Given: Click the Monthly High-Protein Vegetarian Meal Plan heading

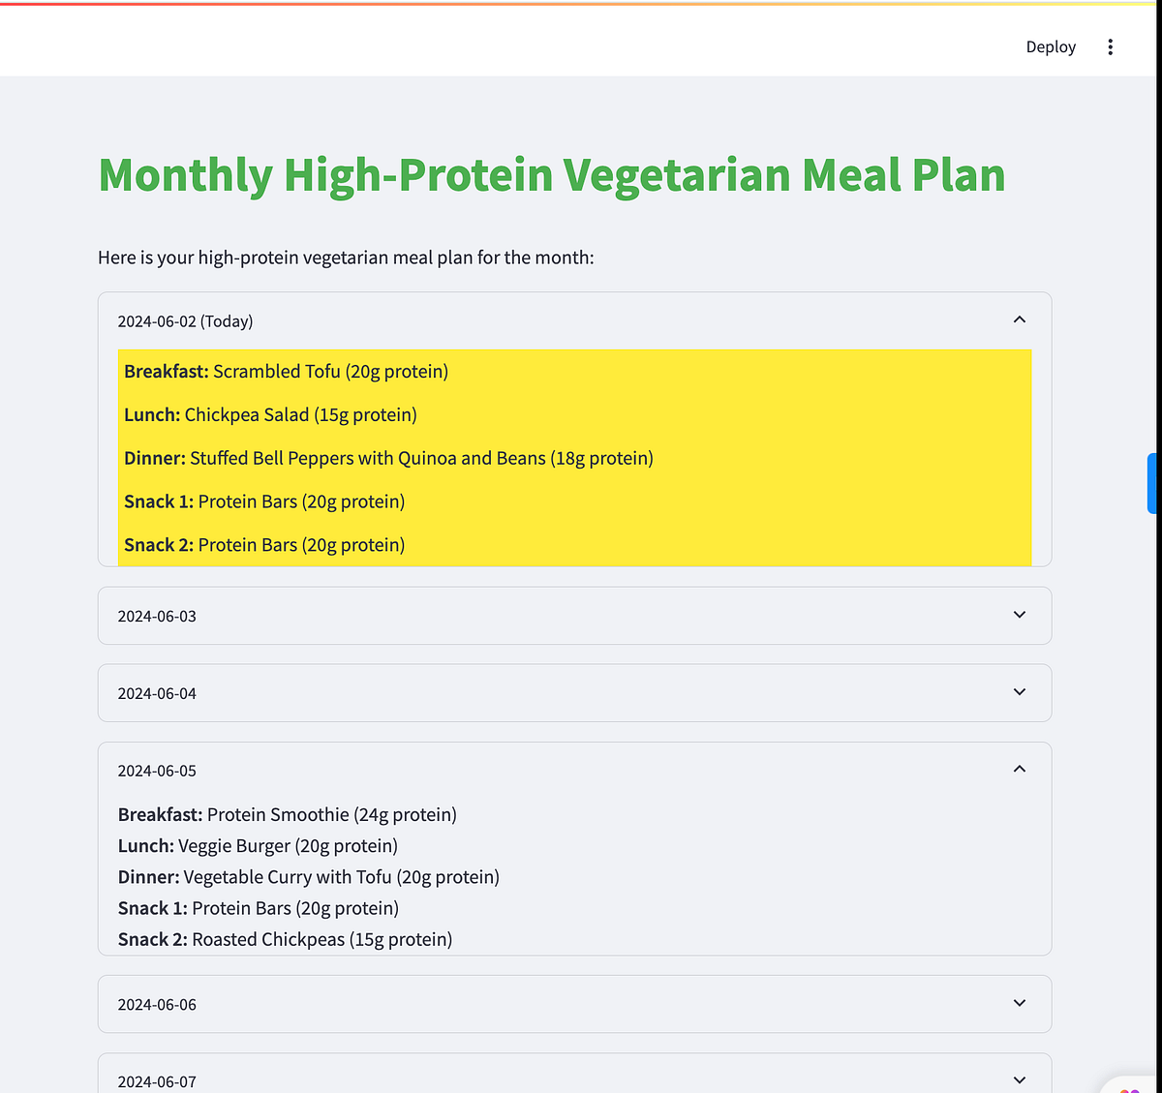Looking at the screenshot, I should click(551, 174).
